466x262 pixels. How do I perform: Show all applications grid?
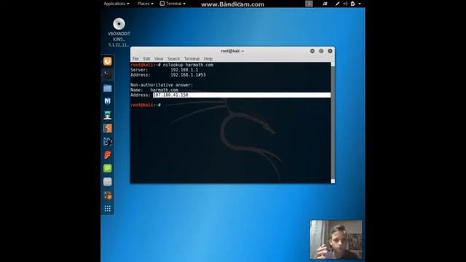(x=108, y=209)
